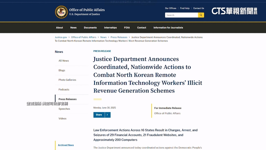Open the News navigation menu

73,28
